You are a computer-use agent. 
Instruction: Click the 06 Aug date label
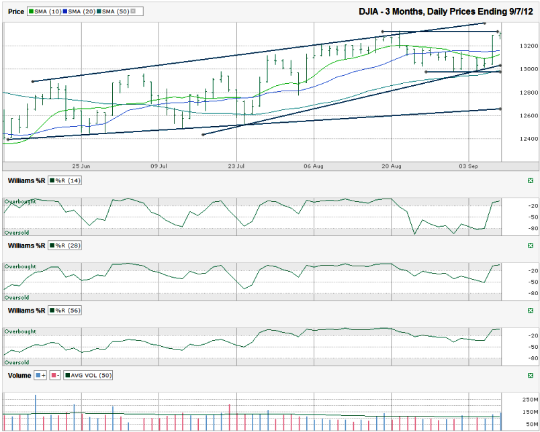click(314, 166)
